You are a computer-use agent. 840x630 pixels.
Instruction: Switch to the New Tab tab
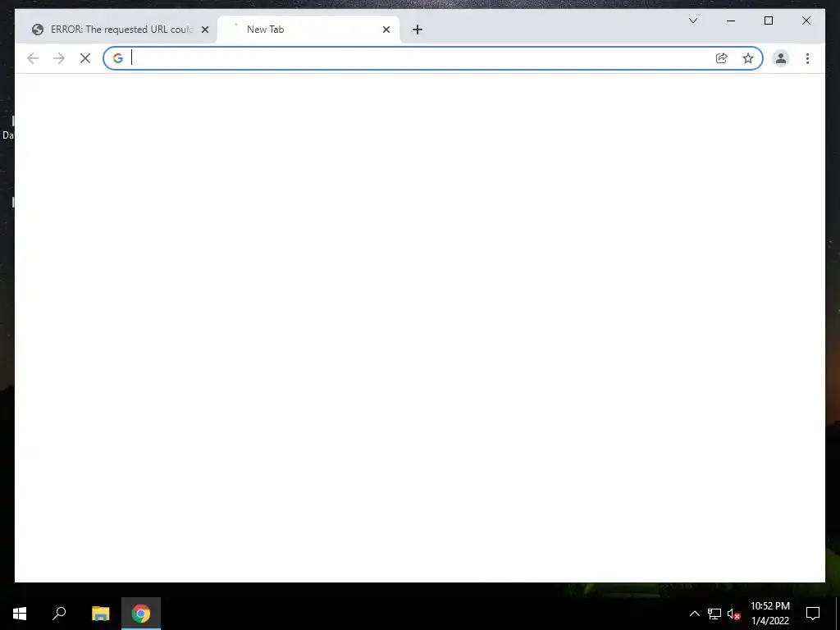(x=308, y=30)
